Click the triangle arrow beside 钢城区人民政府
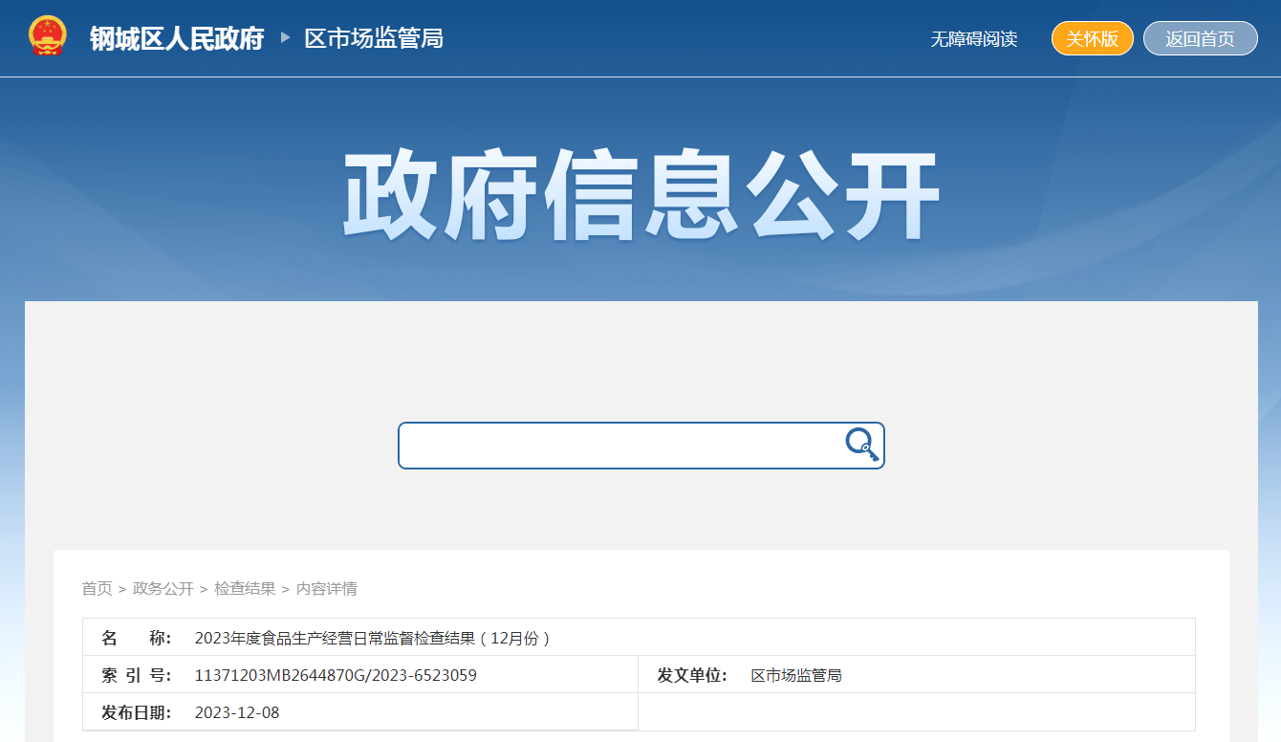This screenshot has width=1281, height=742. pos(285,38)
